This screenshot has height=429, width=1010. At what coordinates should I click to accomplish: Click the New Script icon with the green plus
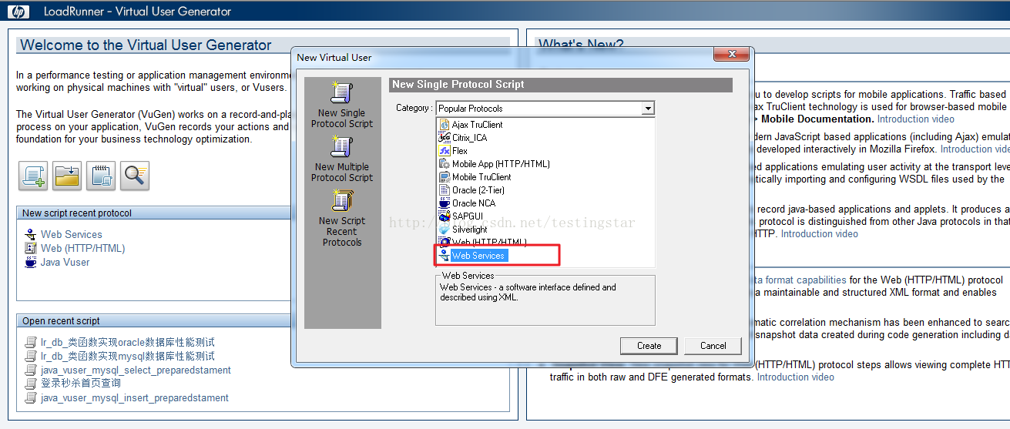pos(34,176)
